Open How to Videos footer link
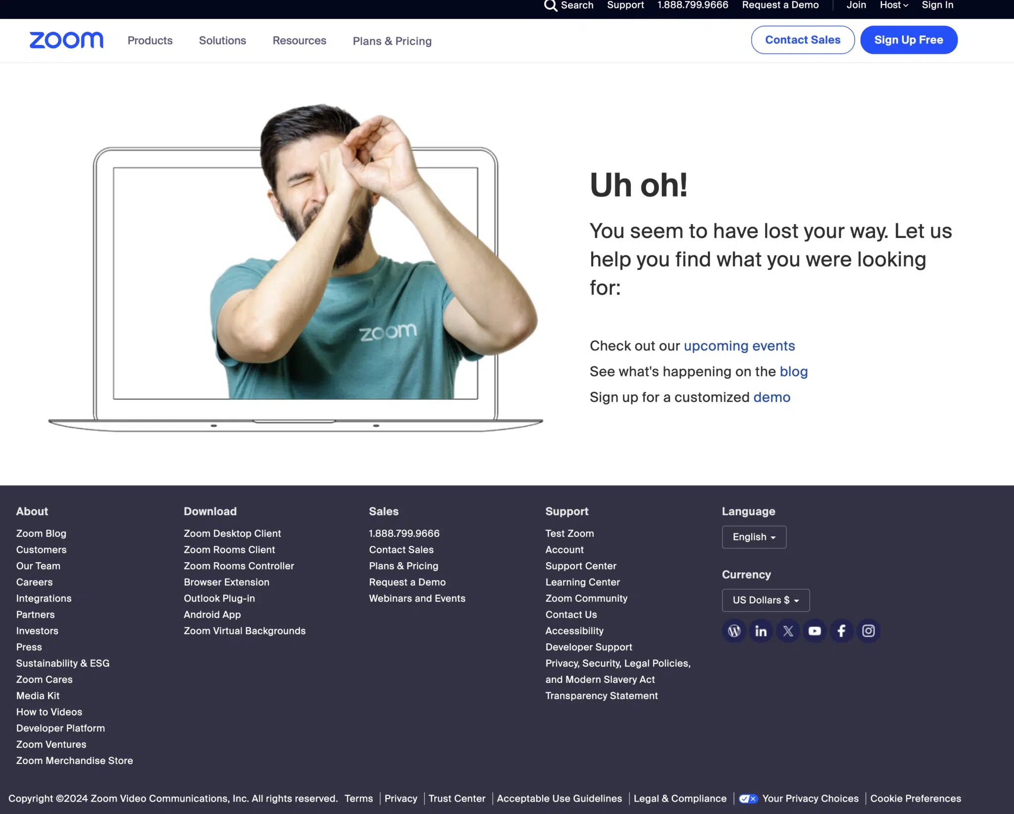 49,712
